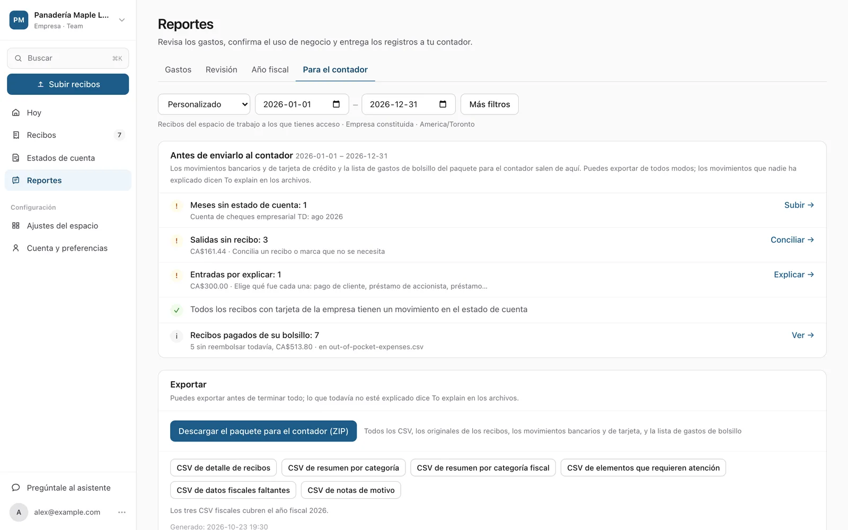Download the accountant package ZIP
The image size is (848, 530).
coord(263,431)
